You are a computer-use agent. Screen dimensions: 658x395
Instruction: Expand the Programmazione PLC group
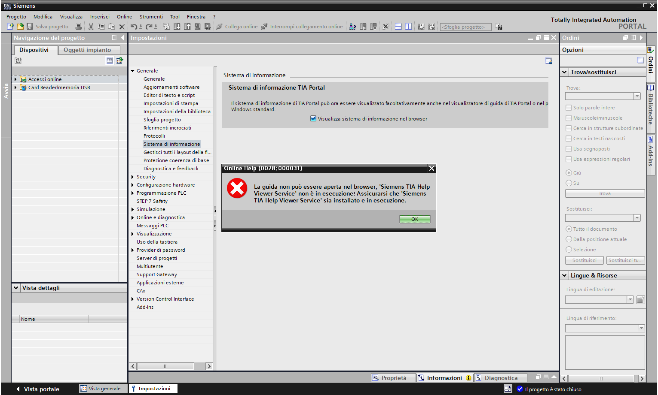133,193
